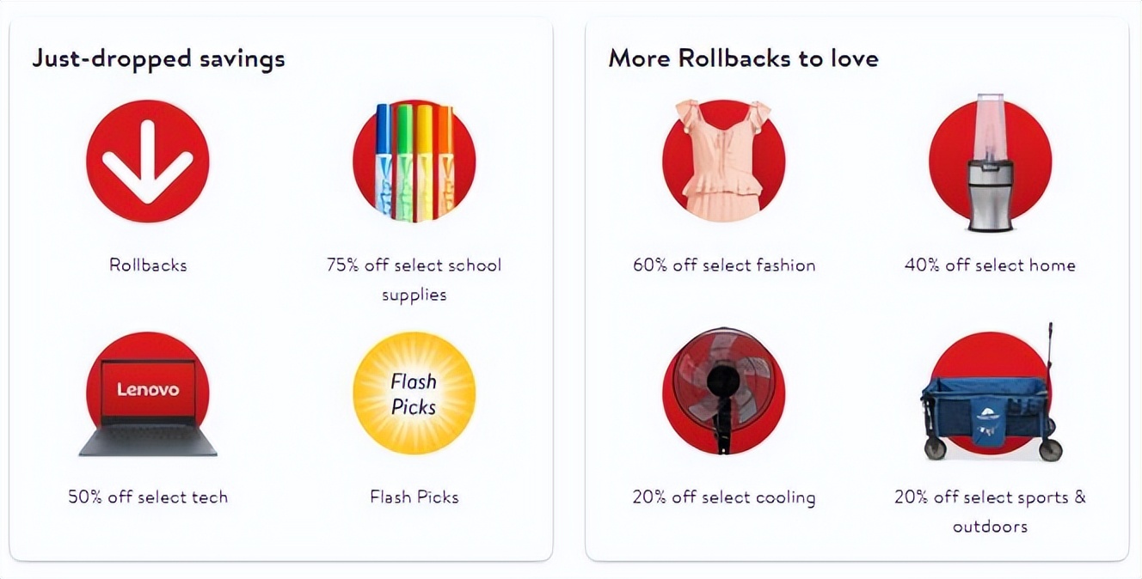This screenshot has height=579, width=1142.
Task: Click the Just-dropped savings heading
Action: point(158,58)
